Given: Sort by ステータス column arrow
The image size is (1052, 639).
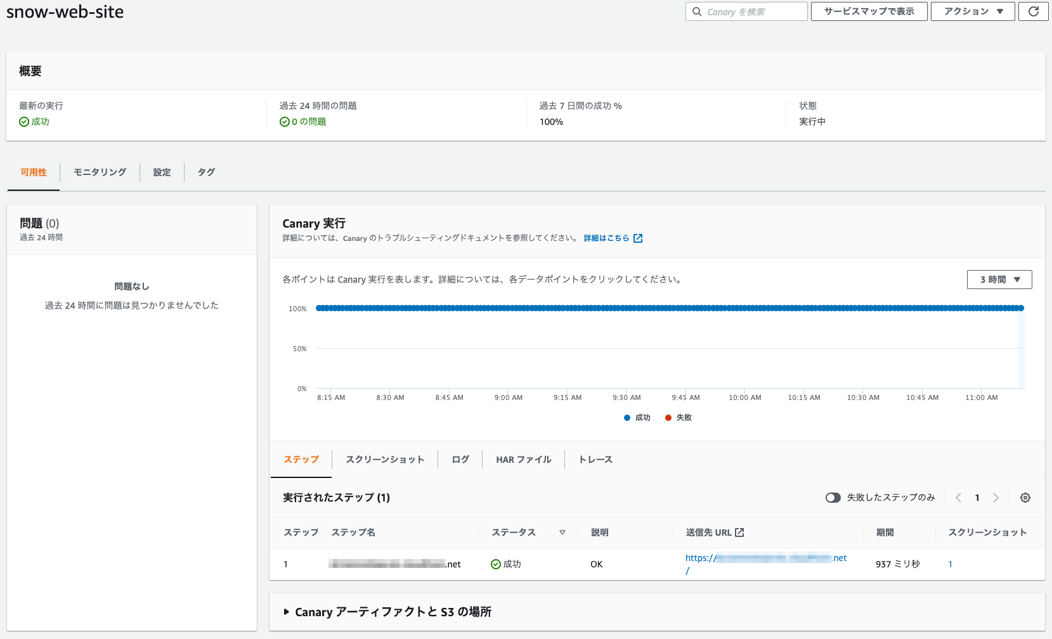Looking at the screenshot, I should [562, 532].
